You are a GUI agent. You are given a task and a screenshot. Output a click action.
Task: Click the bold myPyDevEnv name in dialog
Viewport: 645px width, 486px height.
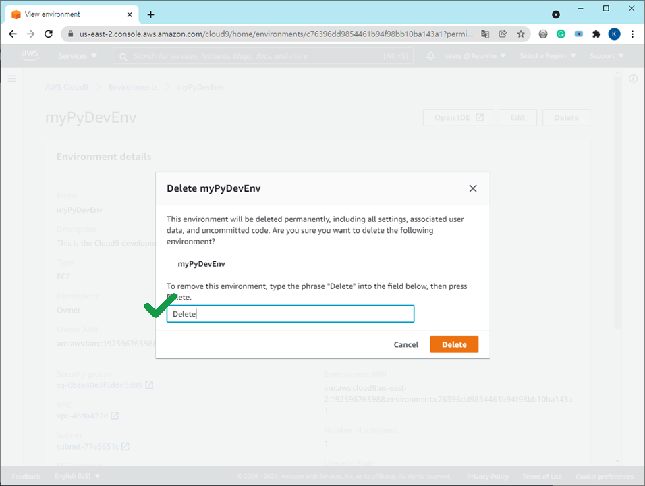coord(201,264)
